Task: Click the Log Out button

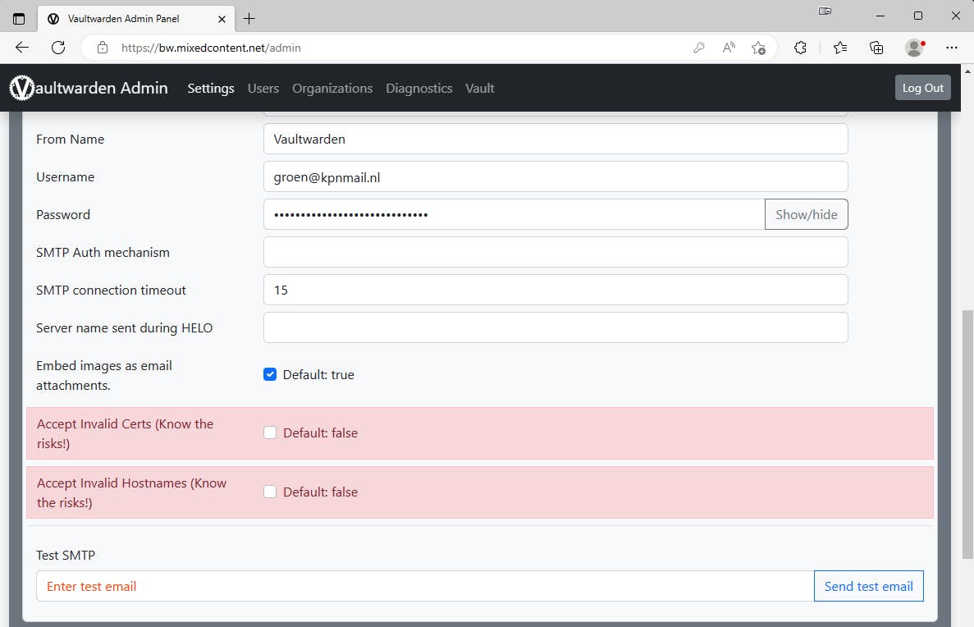Action: click(x=922, y=88)
